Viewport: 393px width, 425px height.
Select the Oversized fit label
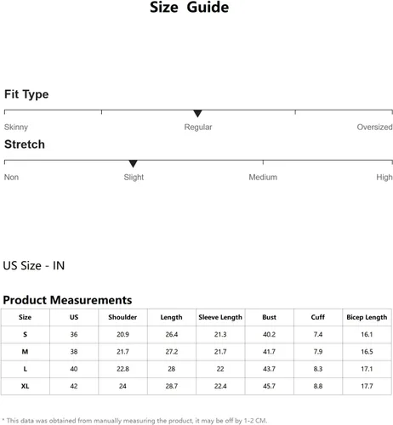pyautogui.click(x=374, y=127)
